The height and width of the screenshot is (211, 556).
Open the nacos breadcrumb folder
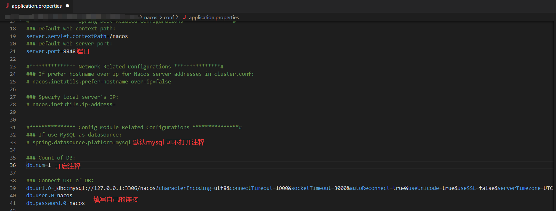pos(150,18)
